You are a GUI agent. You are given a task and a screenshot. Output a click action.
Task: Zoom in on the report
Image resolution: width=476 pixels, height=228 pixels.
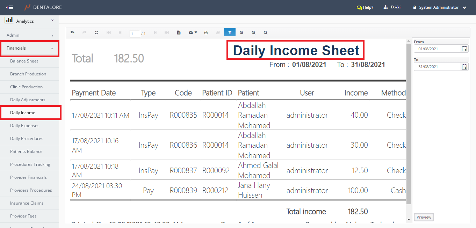pos(241,32)
